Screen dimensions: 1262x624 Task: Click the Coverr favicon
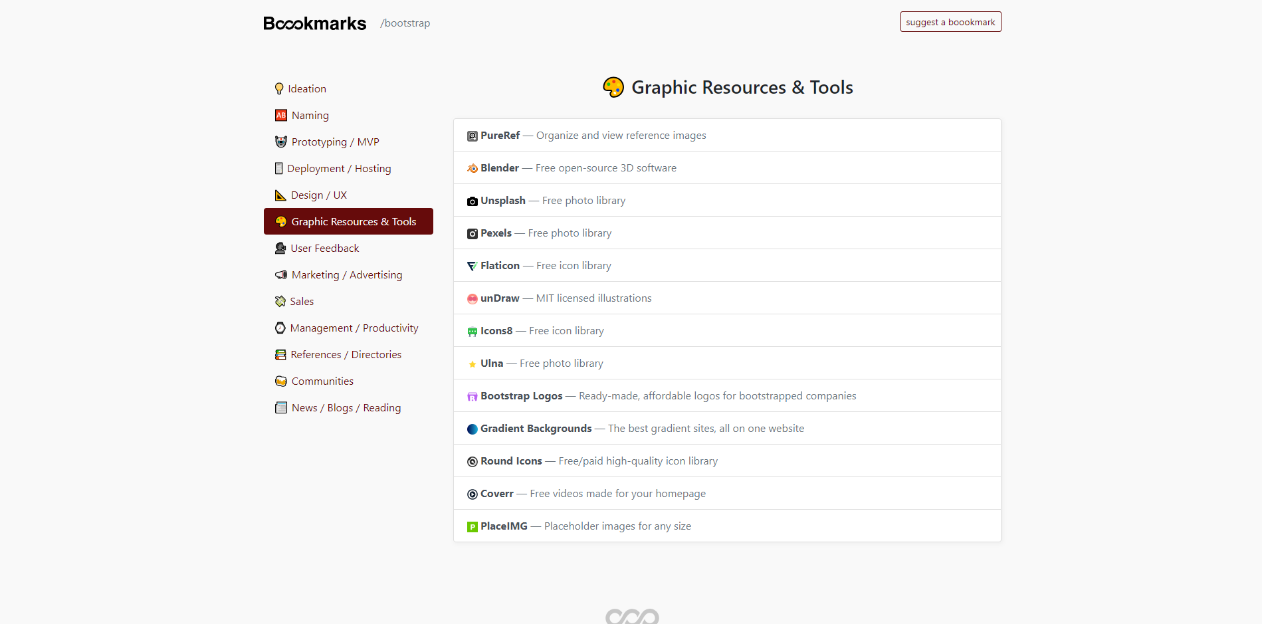(473, 494)
